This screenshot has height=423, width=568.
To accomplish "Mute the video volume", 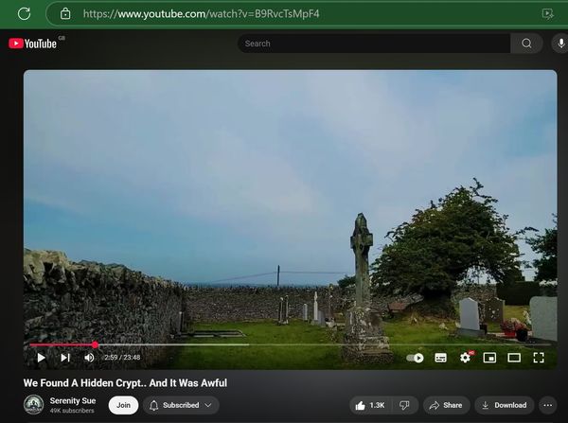I will coord(89,358).
